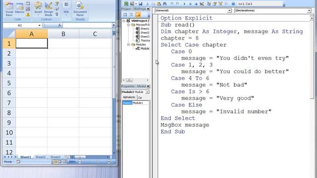Open the Name Box dropdown arrow
Image resolution: width=317 pixels, height=178 pixels.
tap(39, 25)
